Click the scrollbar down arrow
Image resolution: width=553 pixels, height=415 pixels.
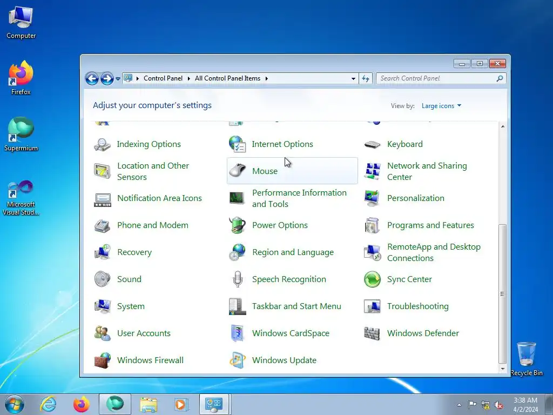pos(503,369)
